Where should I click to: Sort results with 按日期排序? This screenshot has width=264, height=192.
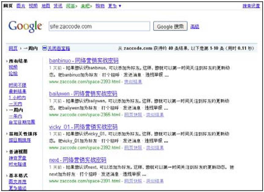[x=20, y=140]
